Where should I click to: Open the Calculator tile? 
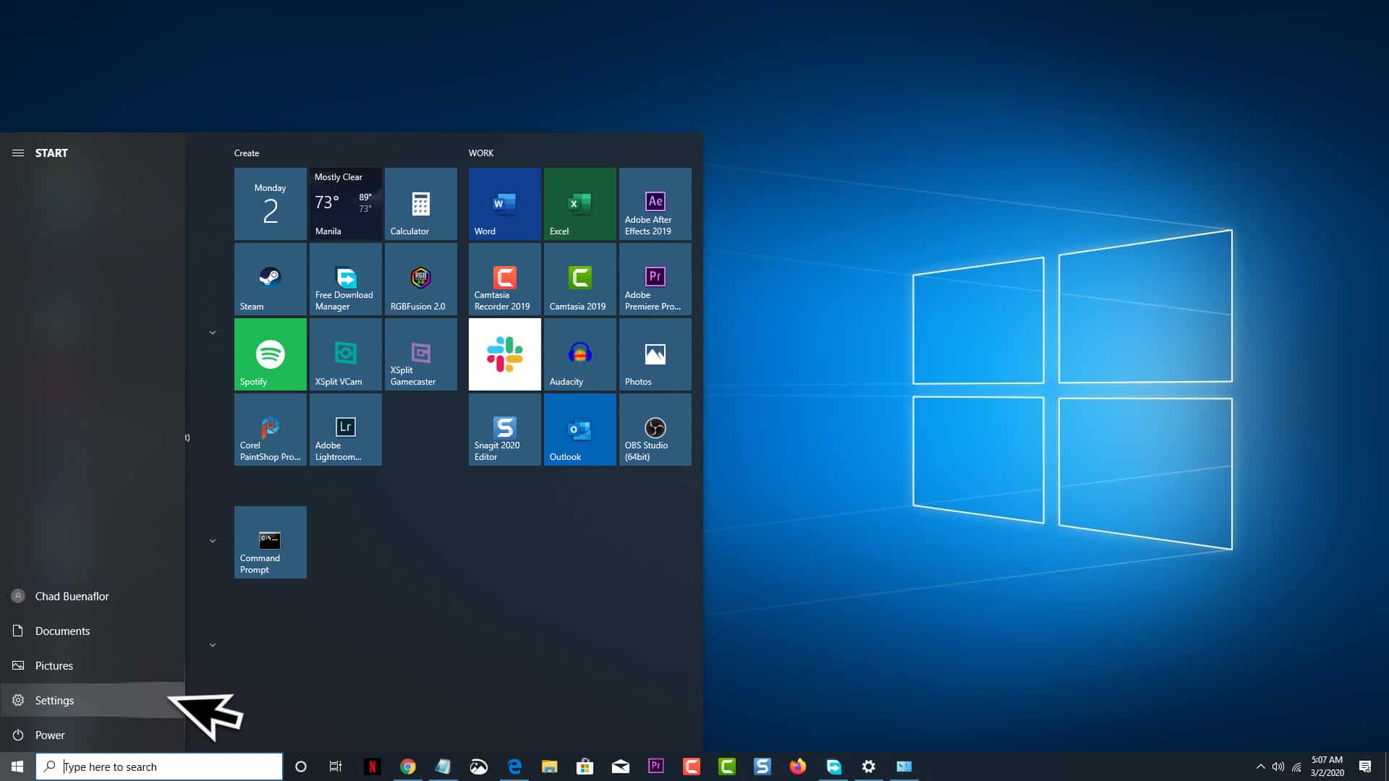click(x=420, y=204)
